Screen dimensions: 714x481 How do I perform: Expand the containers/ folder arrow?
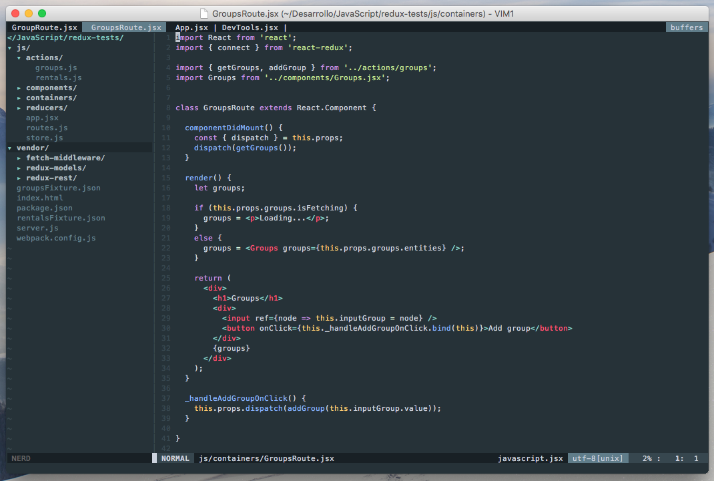click(x=19, y=98)
